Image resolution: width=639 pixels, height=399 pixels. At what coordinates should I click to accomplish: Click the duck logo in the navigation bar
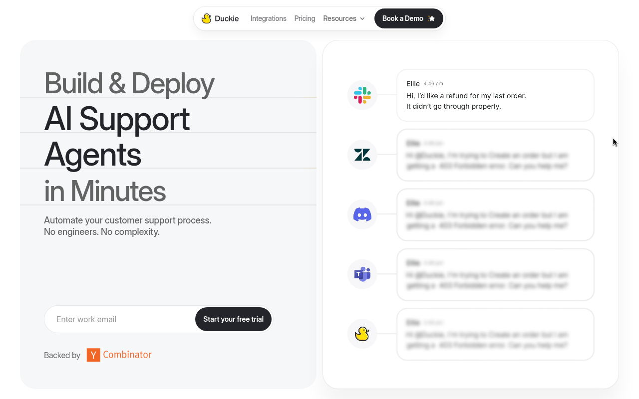click(x=206, y=18)
